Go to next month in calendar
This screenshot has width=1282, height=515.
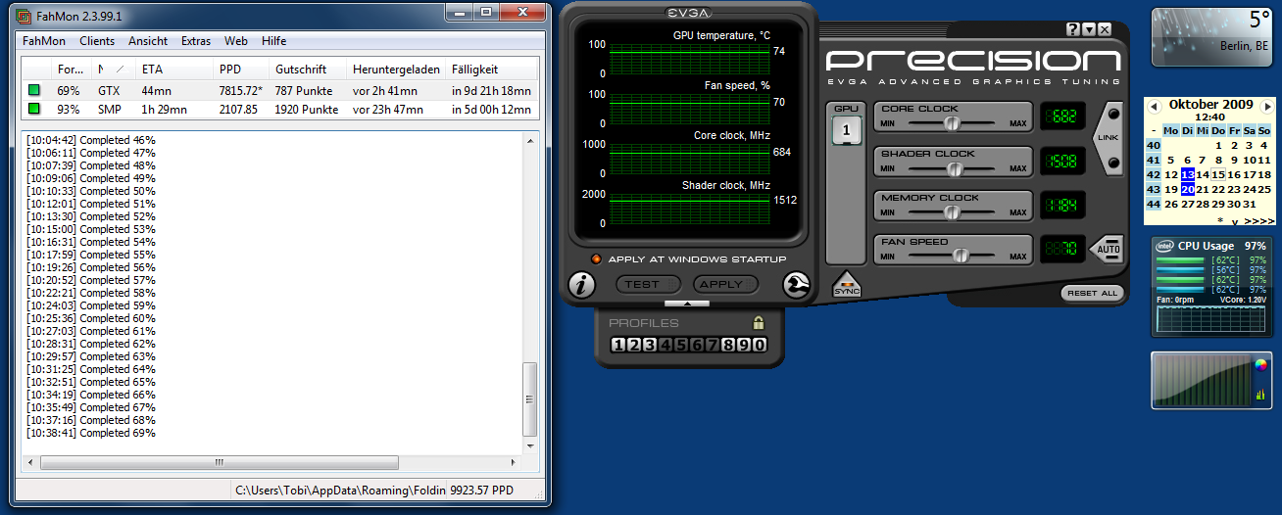pyautogui.click(x=1267, y=105)
